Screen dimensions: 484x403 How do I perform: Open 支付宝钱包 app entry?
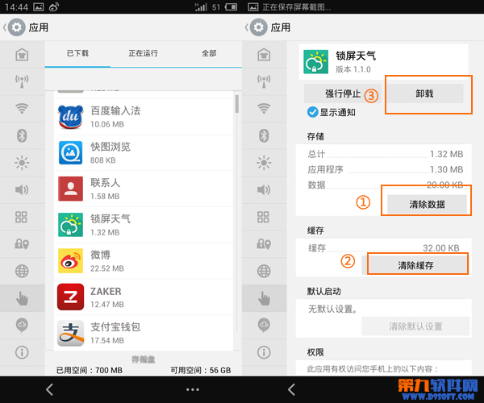point(144,333)
